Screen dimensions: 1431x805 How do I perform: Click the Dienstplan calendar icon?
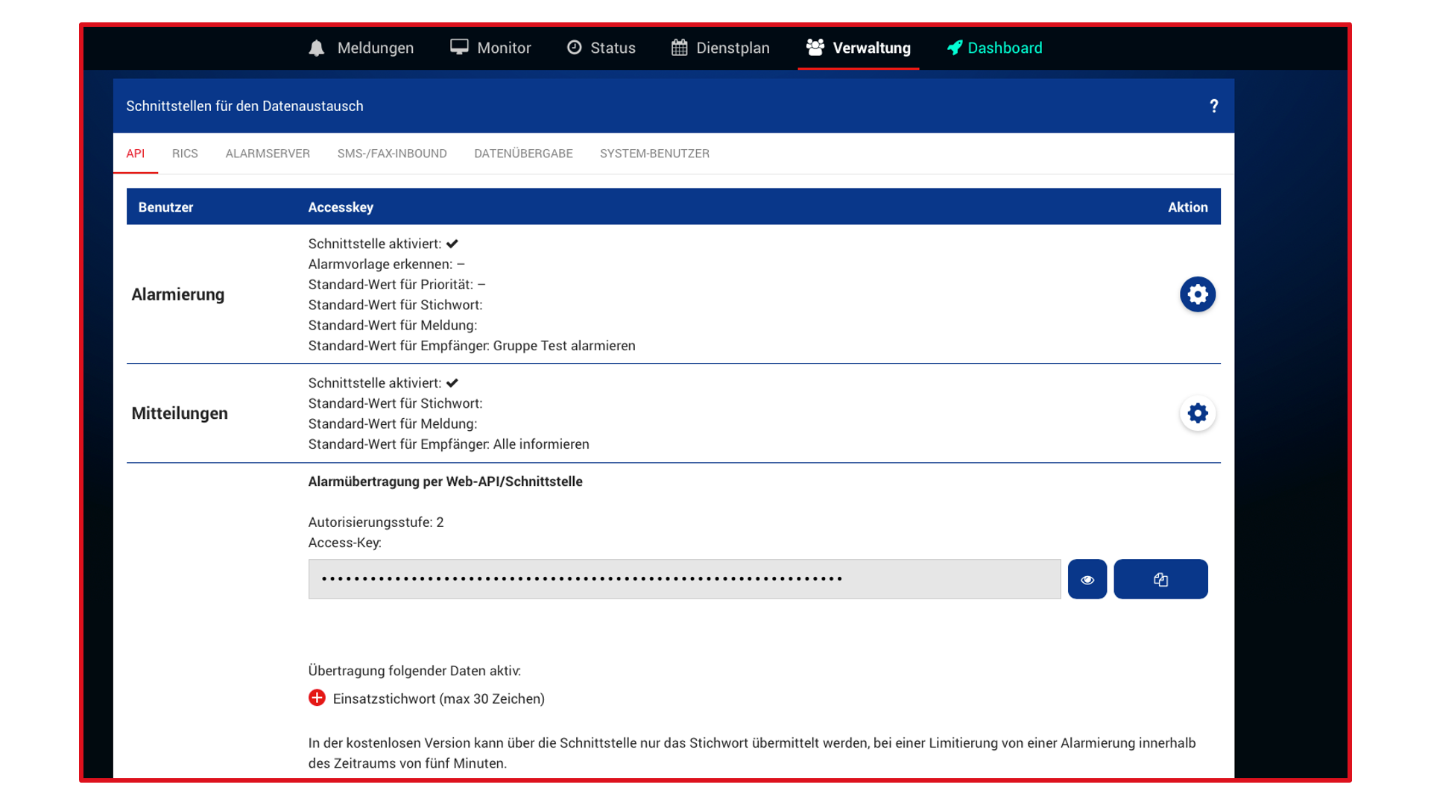(679, 47)
